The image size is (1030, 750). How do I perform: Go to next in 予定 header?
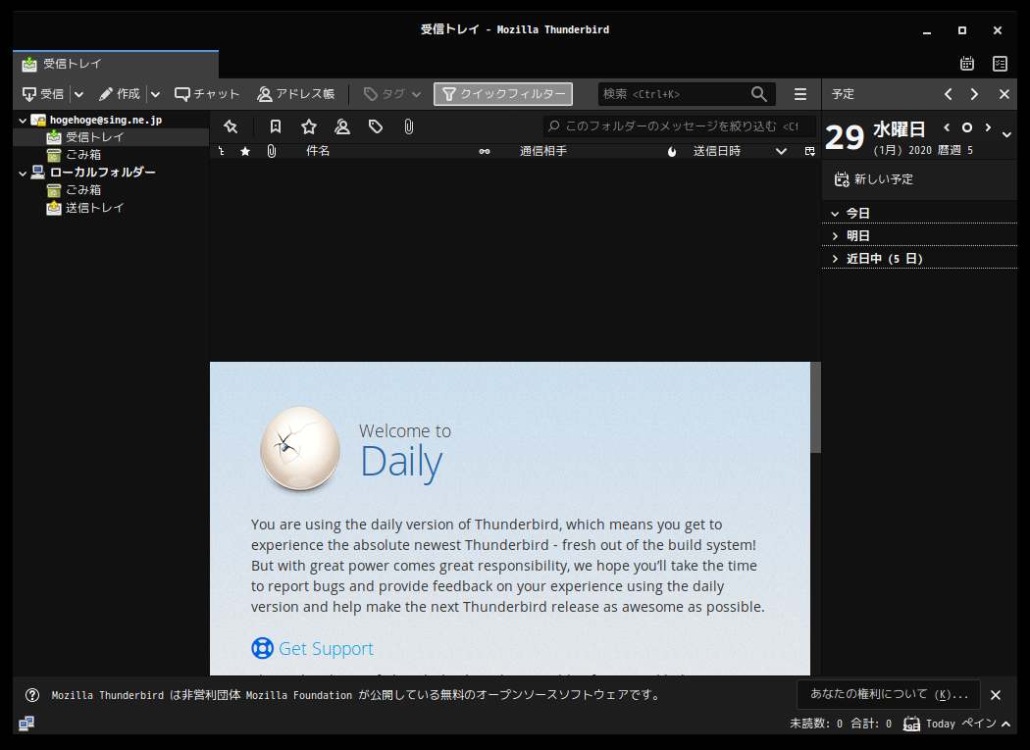(x=974, y=94)
